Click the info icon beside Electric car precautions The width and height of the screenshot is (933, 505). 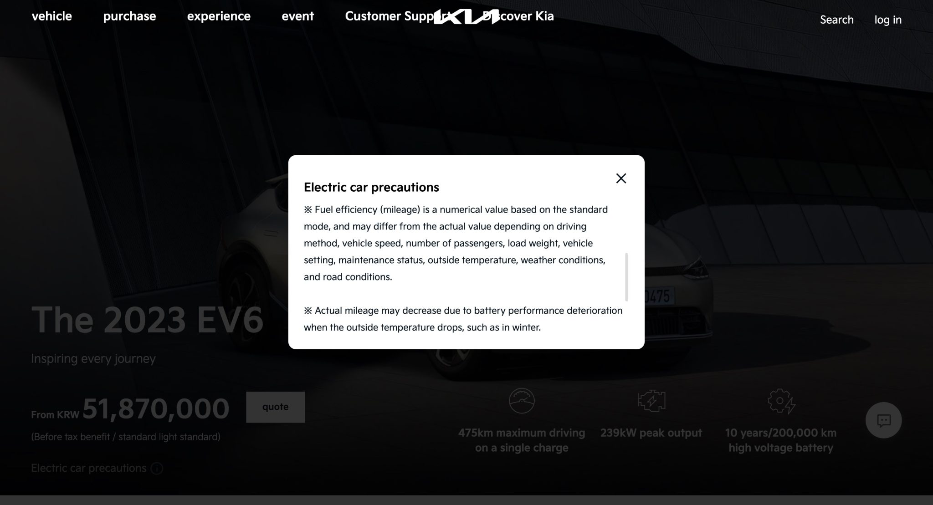tap(157, 468)
